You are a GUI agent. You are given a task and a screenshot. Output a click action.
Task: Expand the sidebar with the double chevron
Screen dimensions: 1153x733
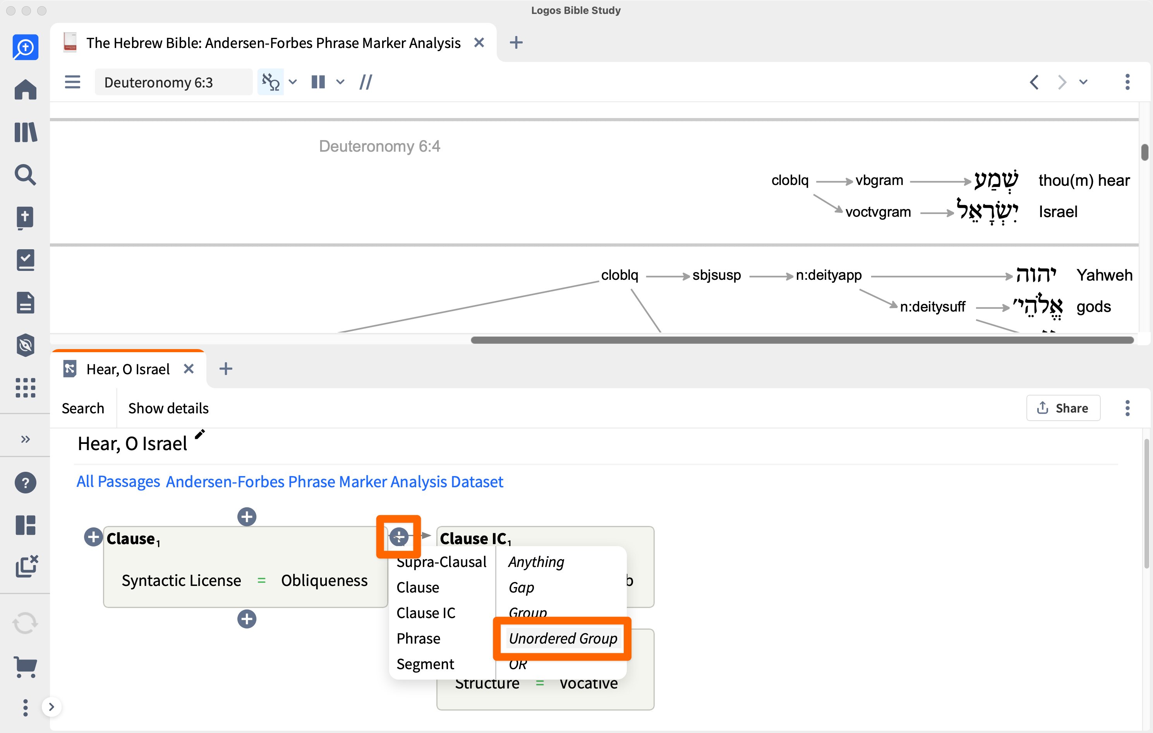[x=26, y=439]
